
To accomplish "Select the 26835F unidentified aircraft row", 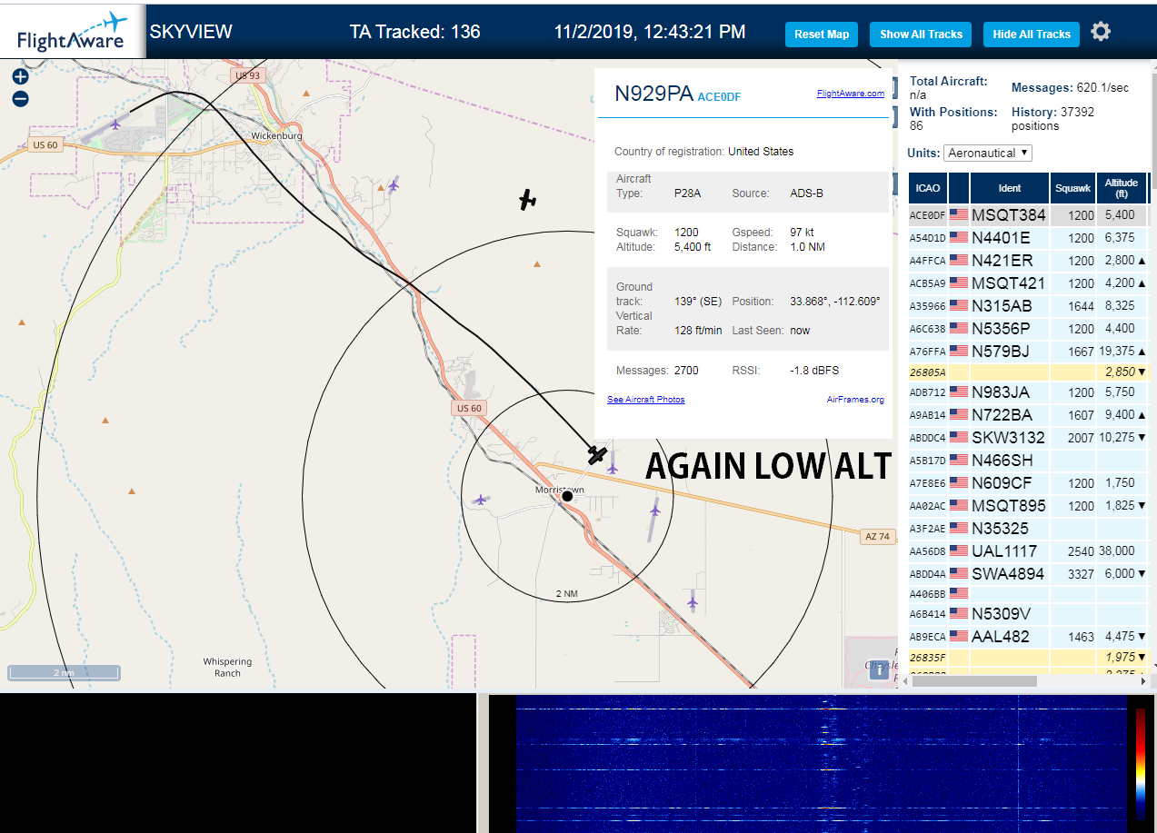I will (x=1028, y=657).
